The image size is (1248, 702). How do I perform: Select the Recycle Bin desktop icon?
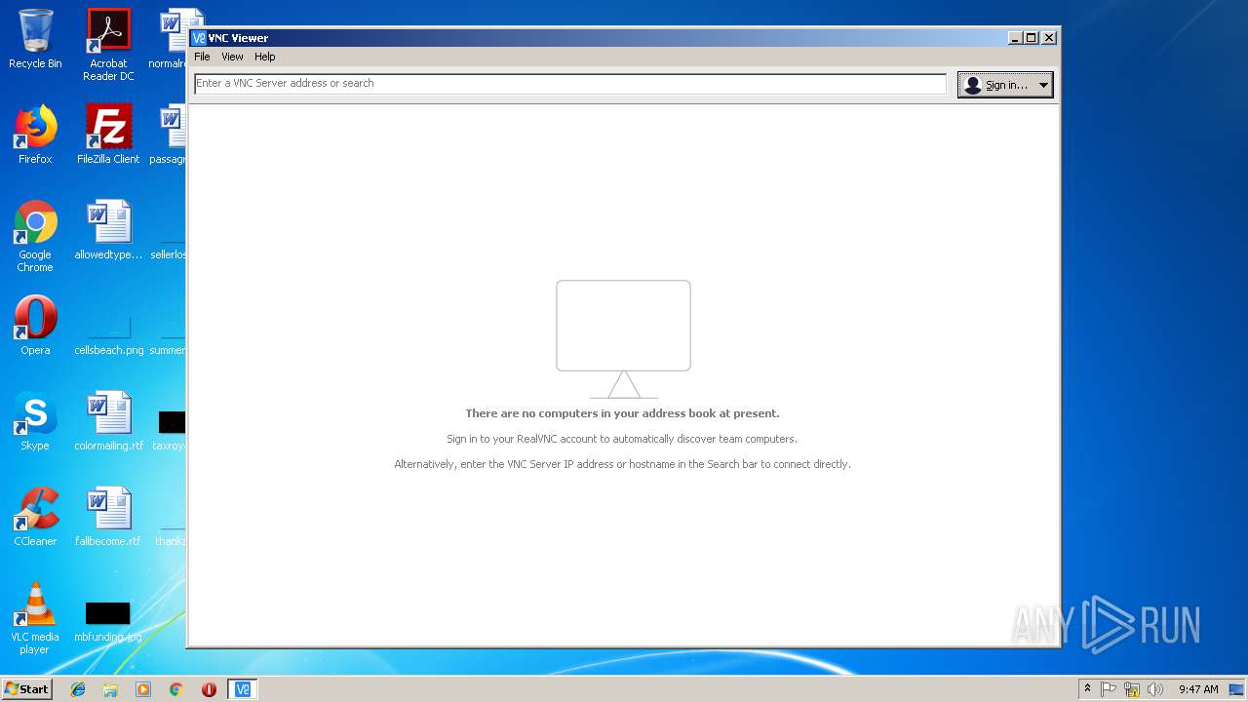pos(35,39)
